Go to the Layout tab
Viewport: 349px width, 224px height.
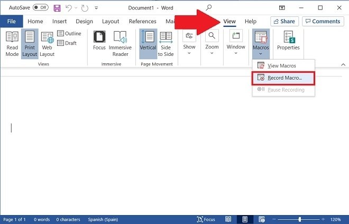(x=111, y=21)
